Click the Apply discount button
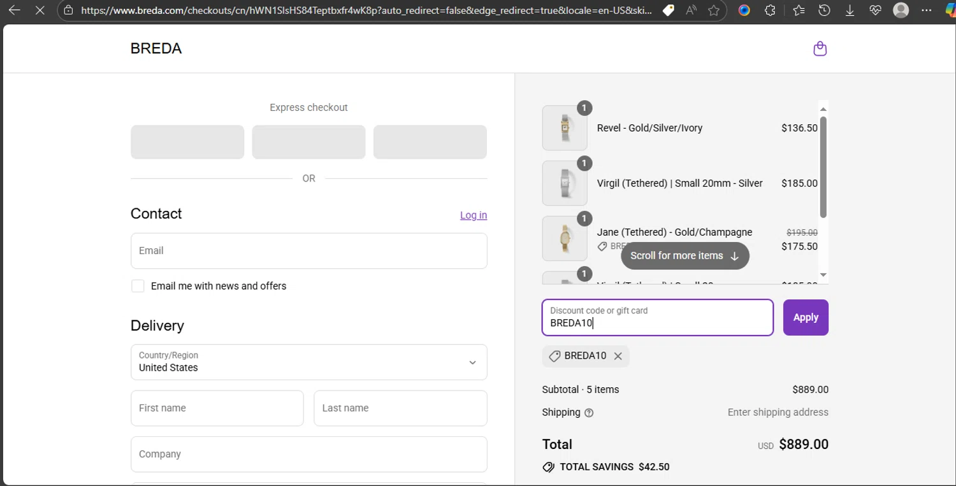Image resolution: width=956 pixels, height=486 pixels. click(x=806, y=317)
